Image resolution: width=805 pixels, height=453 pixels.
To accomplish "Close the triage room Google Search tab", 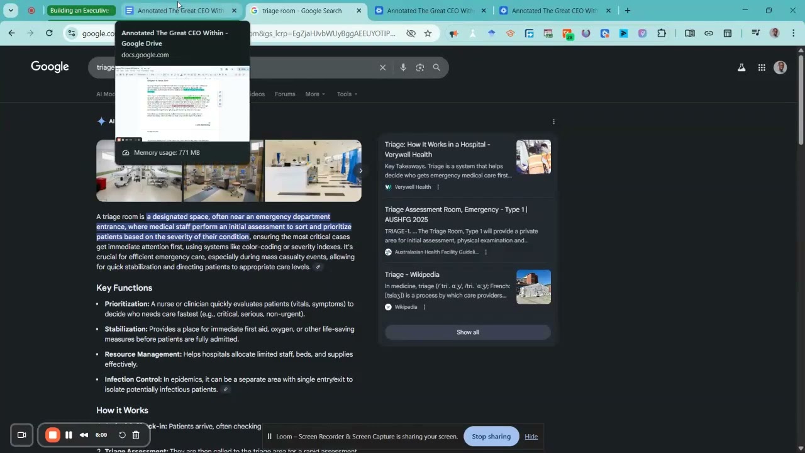I will [x=359, y=11].
